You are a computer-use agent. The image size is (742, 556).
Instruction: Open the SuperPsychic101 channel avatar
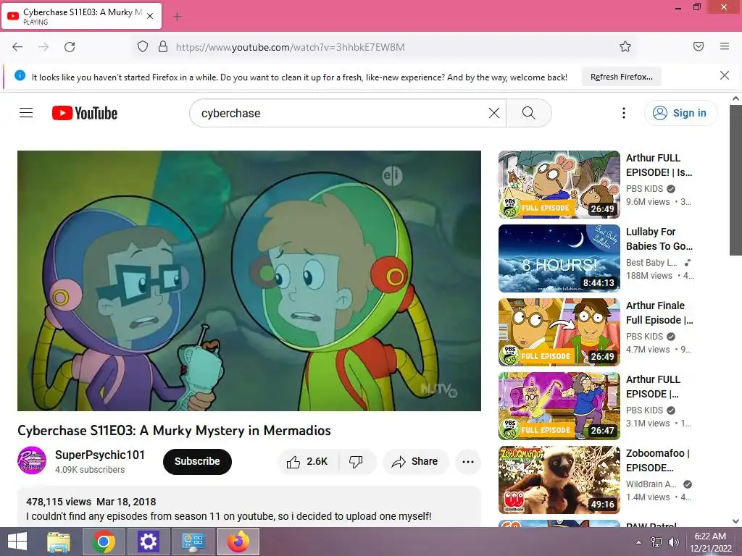coord(32,460)
